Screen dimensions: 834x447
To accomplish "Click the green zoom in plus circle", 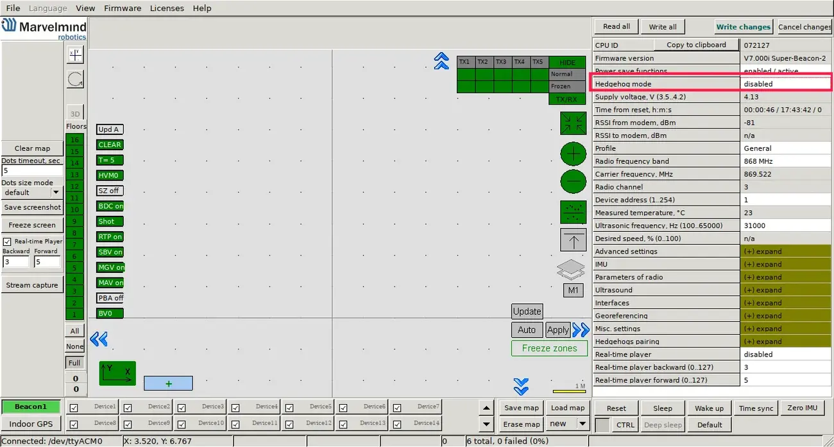I will click(573, 155).
